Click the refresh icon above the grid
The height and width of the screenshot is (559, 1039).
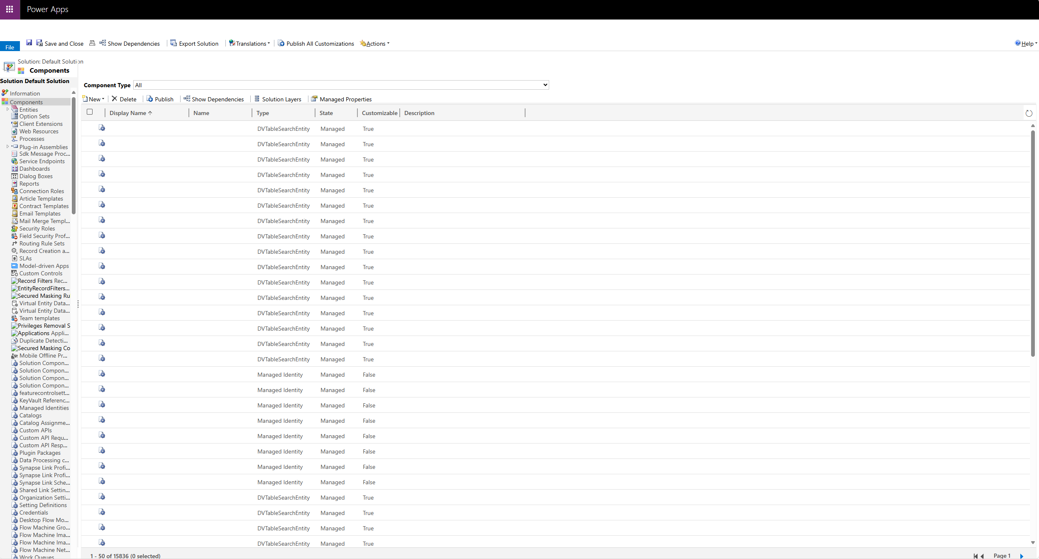[x=1029, y=113]
